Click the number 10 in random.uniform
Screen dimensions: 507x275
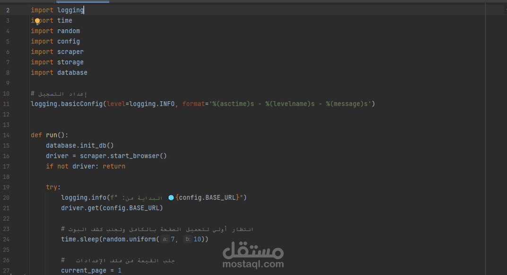pyautogui.click(x=197, y=240)
